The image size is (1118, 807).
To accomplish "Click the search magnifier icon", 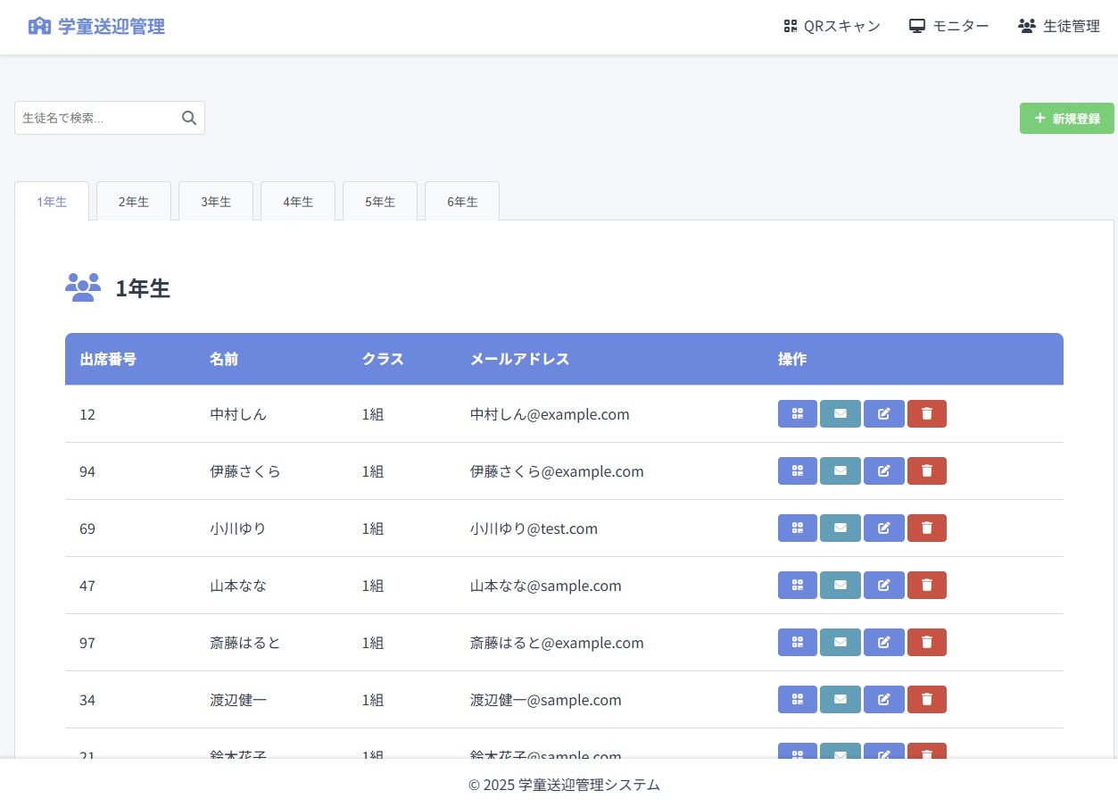I will pyautogui.click(x=187, y=117).
